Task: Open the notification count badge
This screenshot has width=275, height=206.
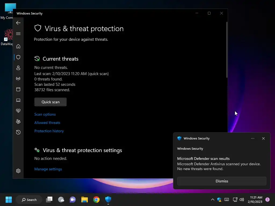Action: tap(267, 200)
